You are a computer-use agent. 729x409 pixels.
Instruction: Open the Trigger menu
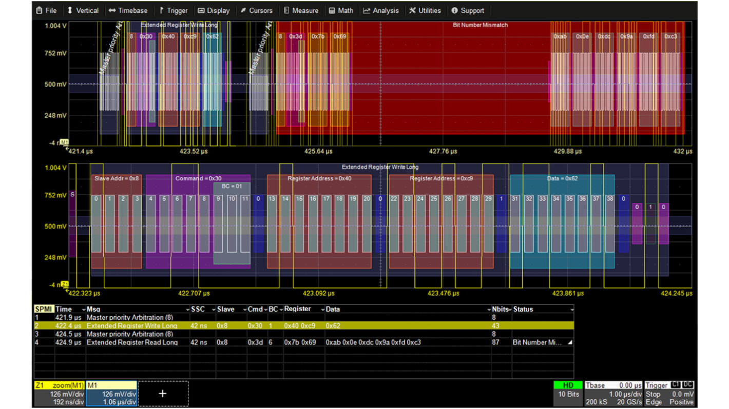pyautogui.click(x=173, y=10)
